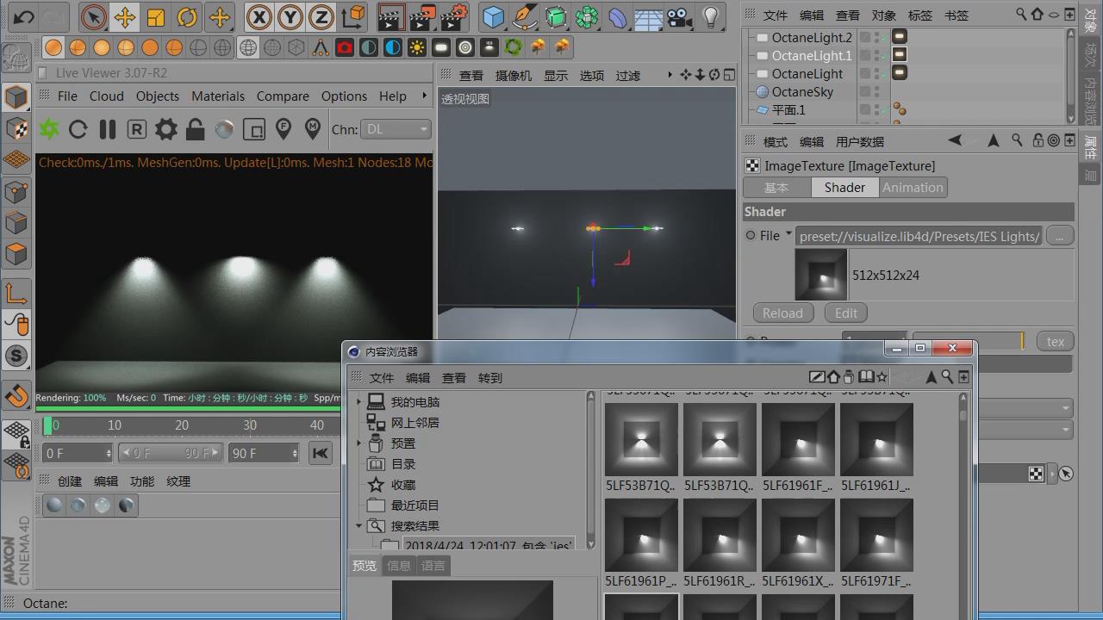This screenshot has width=1103, height=620.
Task: Switch to the 信息 tab
Action: coord(399,566)
